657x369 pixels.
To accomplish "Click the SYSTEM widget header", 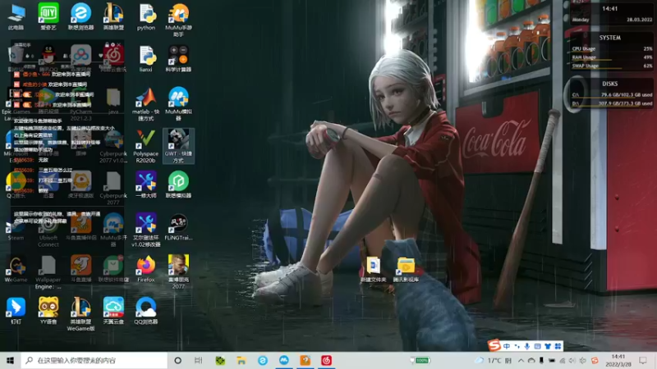I will (609, 38).
